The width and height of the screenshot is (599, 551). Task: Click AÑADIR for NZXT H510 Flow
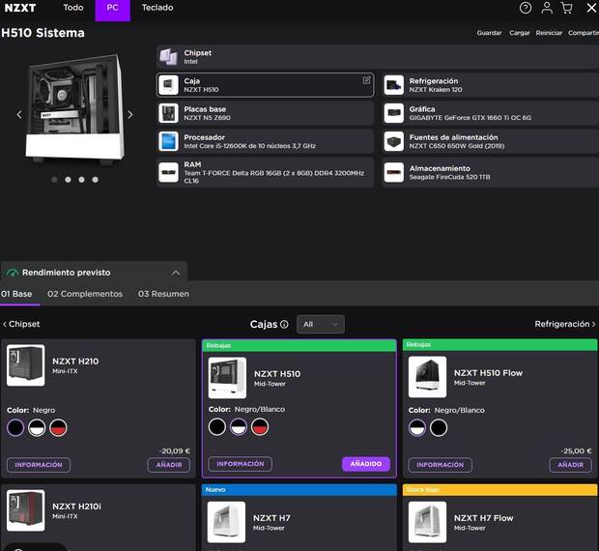pyautogui.click(x=570, y=465)
